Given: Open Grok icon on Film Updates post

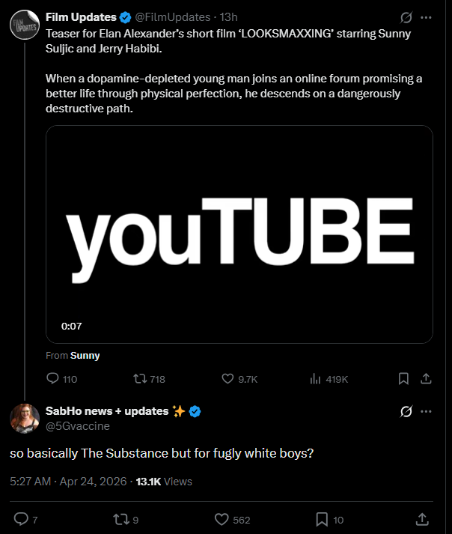Looking at the screenshot, I should tap(406, 17).
